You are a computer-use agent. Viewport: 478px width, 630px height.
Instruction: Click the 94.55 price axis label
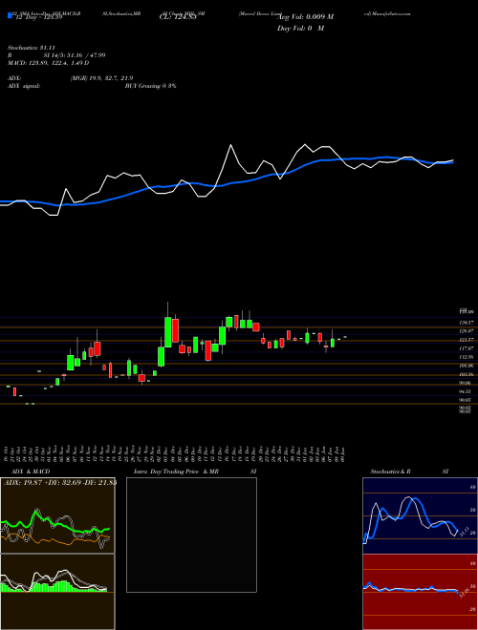coord(467,391)
